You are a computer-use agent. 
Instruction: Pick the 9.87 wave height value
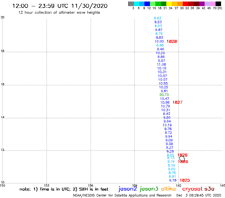click(x=159, y=30)
